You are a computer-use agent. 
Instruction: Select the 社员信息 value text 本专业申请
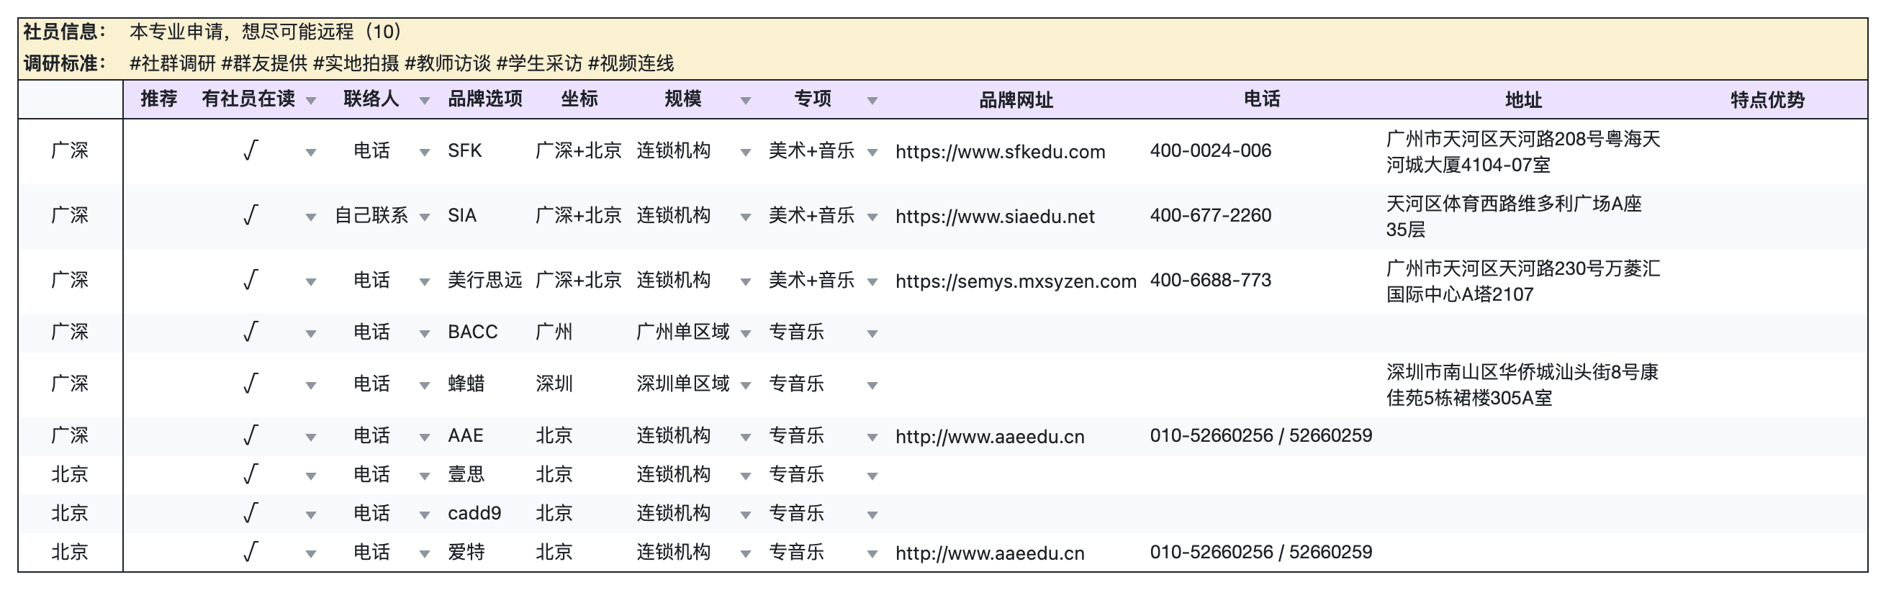click(x=265, y=32)
